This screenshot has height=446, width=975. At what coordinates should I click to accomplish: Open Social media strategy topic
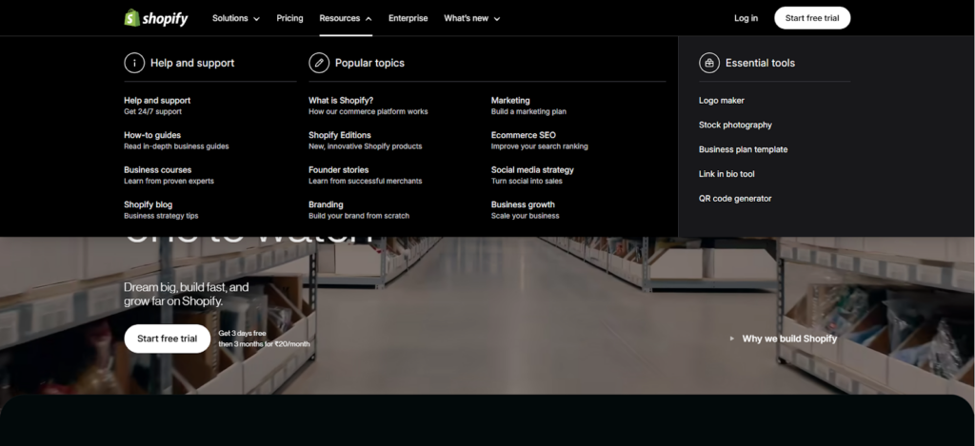(532, 175)
